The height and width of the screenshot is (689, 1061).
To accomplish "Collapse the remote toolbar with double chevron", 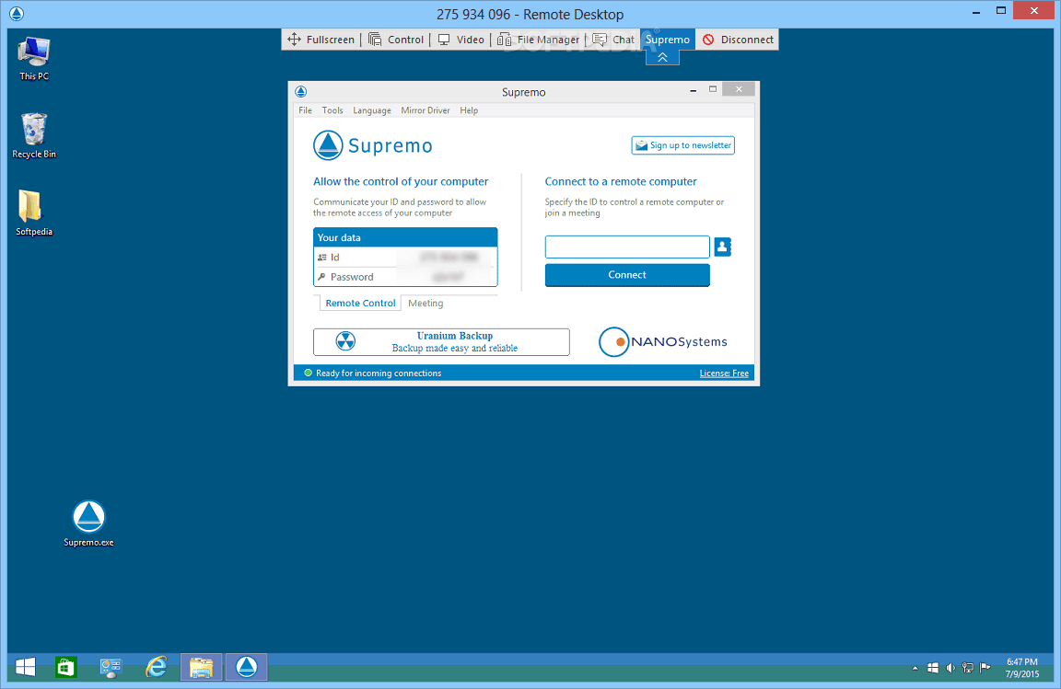I will 662,57.
